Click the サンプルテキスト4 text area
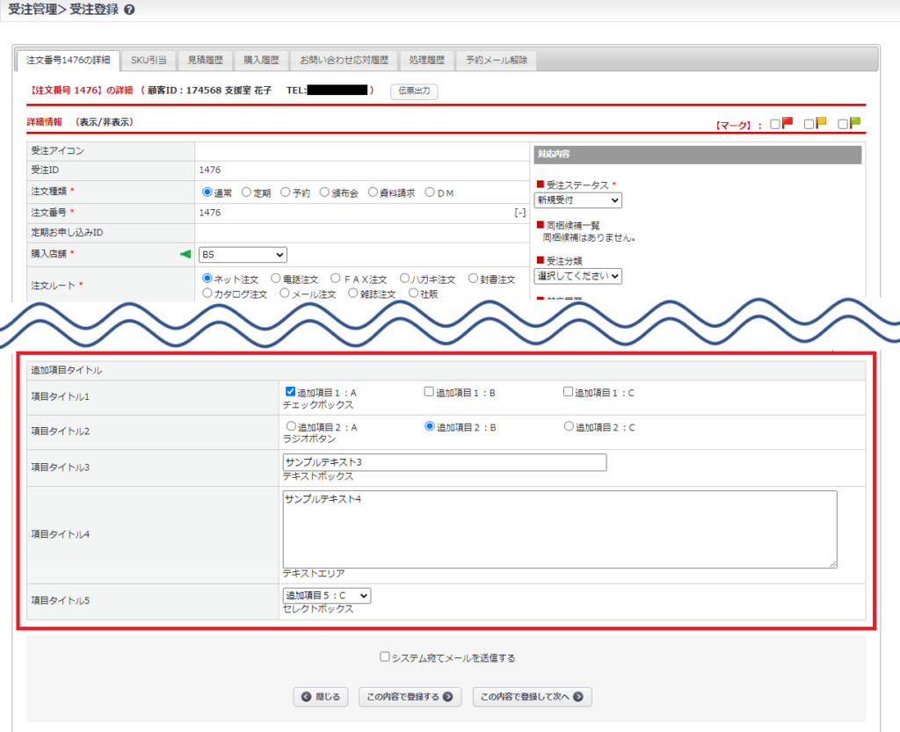The height and width of the screenshot is (732, 900). [559, 529]
